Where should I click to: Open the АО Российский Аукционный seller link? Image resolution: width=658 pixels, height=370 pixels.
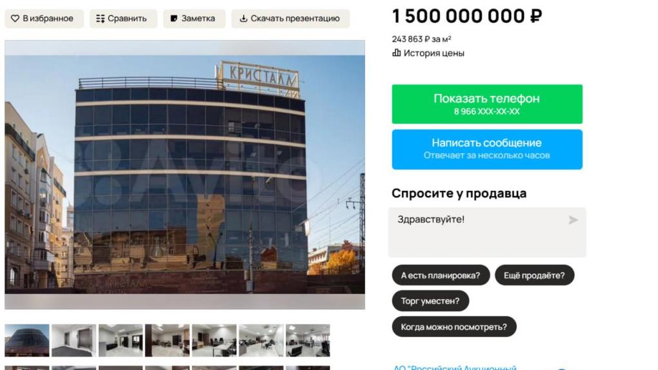(455, 367)
